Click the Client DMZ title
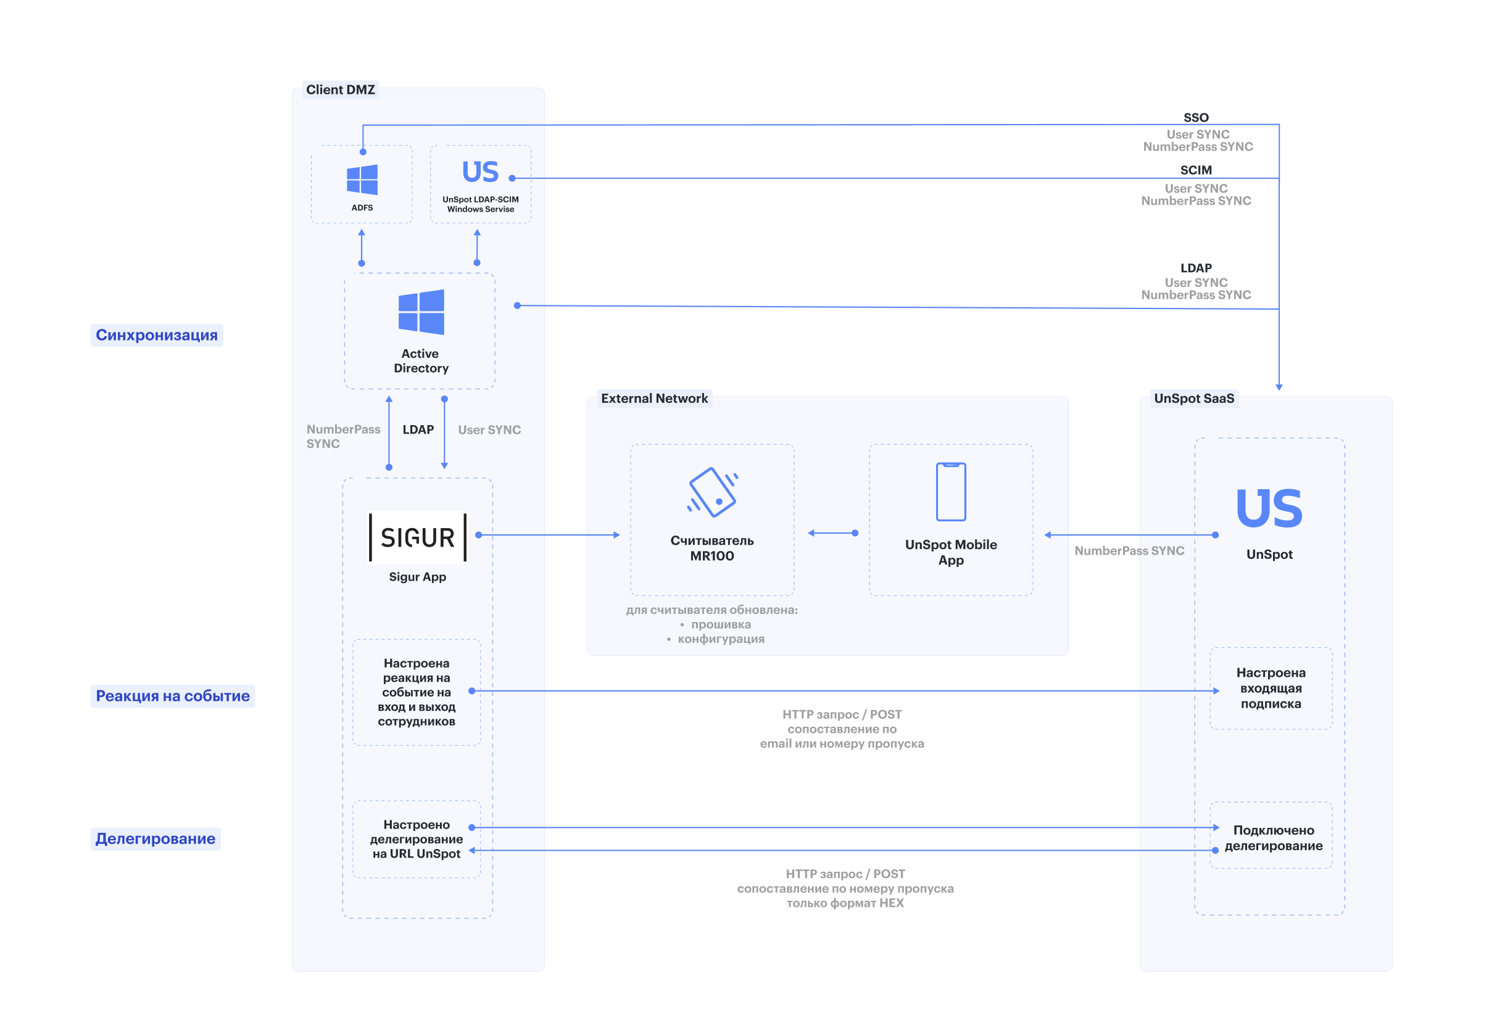This screenshot has width=1497, height=1018. coord(340,89)
